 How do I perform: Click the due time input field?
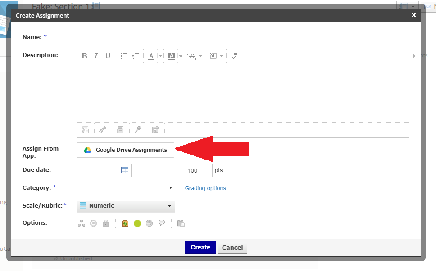(154, 170)
